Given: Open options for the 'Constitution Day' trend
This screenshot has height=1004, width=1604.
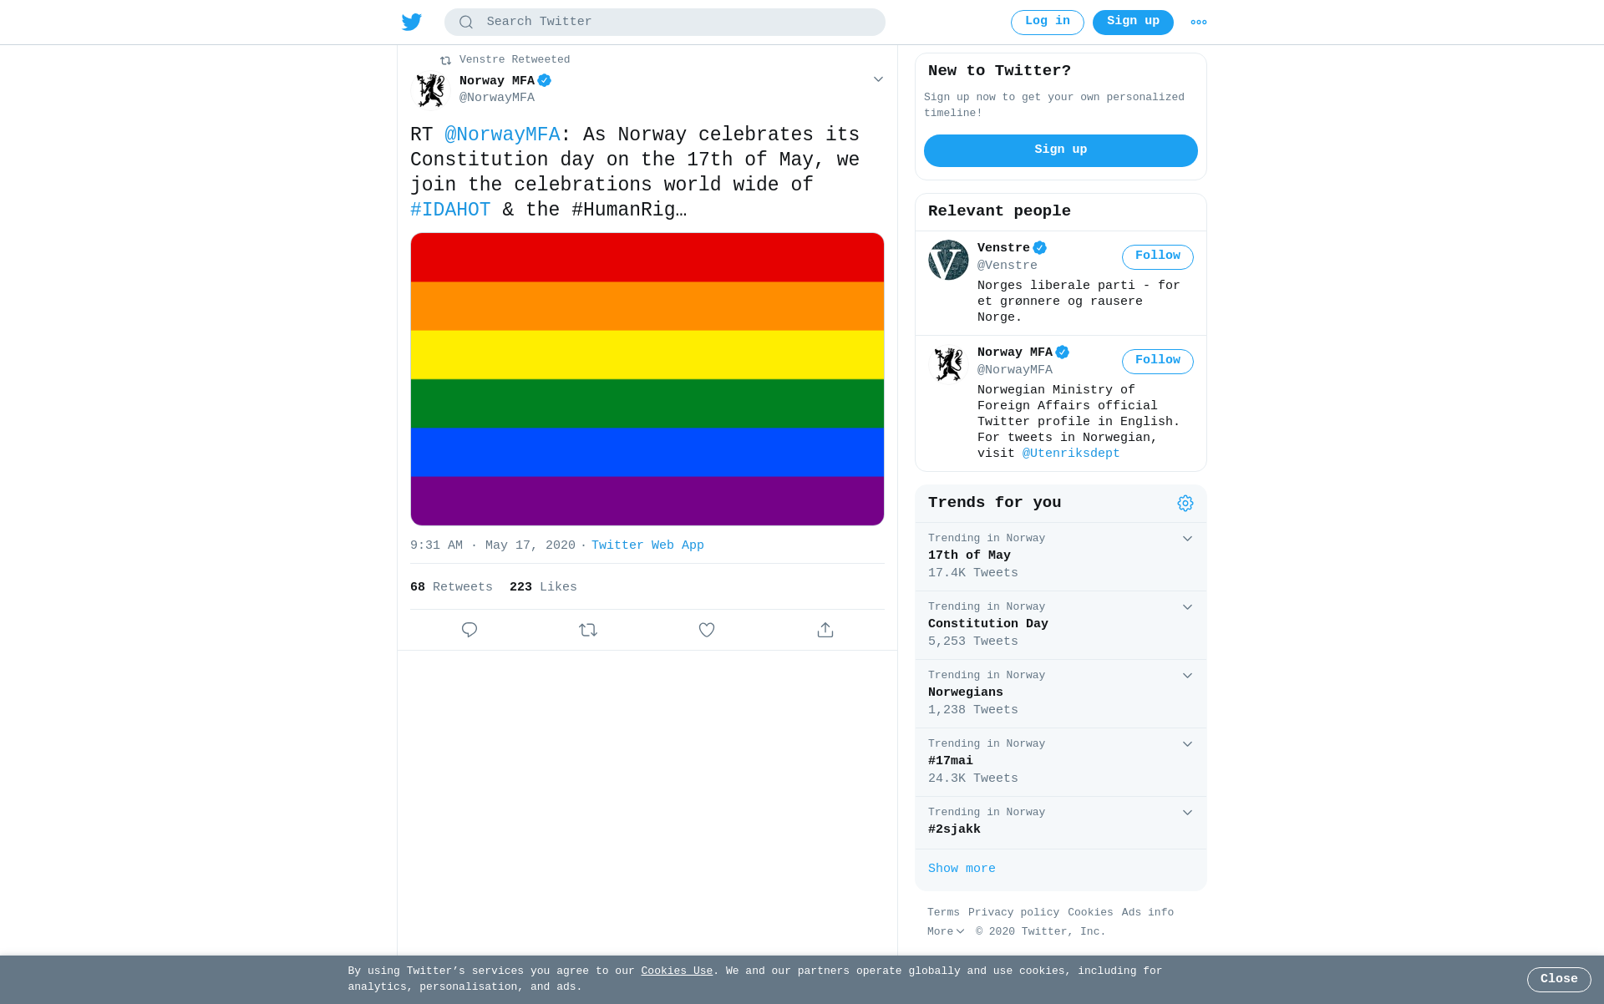Looking at the screenshot, I should (1187, 607).
